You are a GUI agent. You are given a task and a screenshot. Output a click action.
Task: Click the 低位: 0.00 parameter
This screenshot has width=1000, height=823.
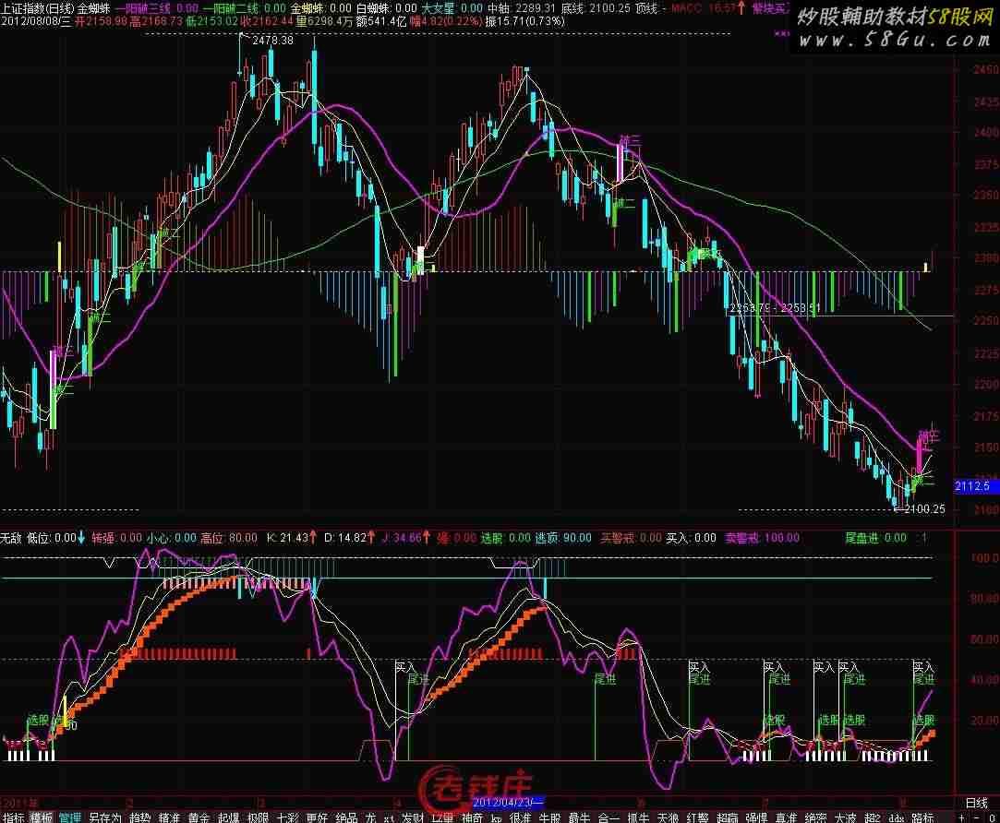[x=56, y=538]
